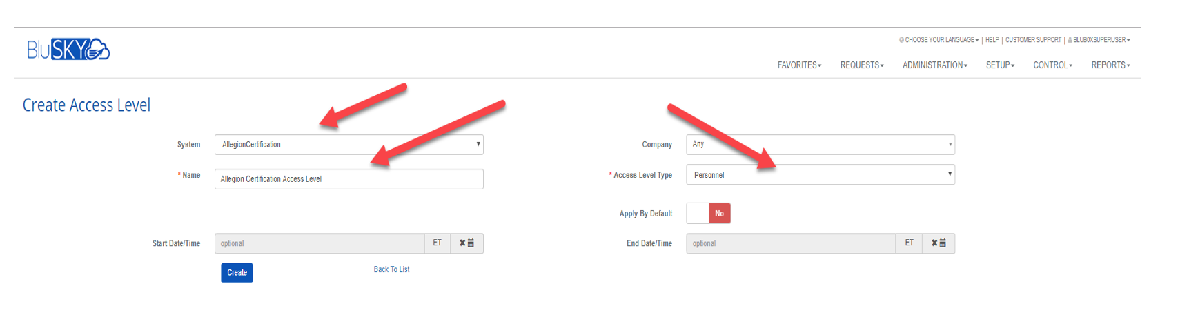
Task: Click the ET timezone box for End Date/Time
Action: click(909, 243)
